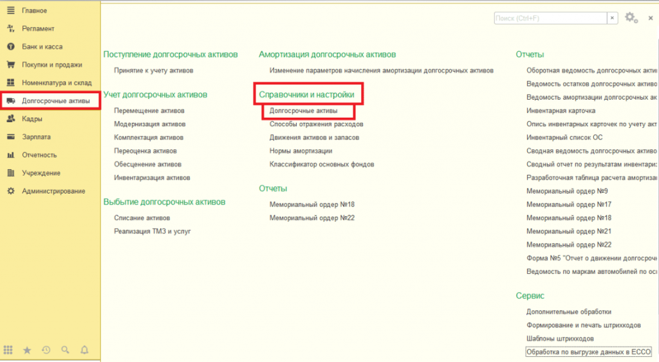Open Принятие к учету активов
Screen dimensions: 659x362
click(153, 70)
